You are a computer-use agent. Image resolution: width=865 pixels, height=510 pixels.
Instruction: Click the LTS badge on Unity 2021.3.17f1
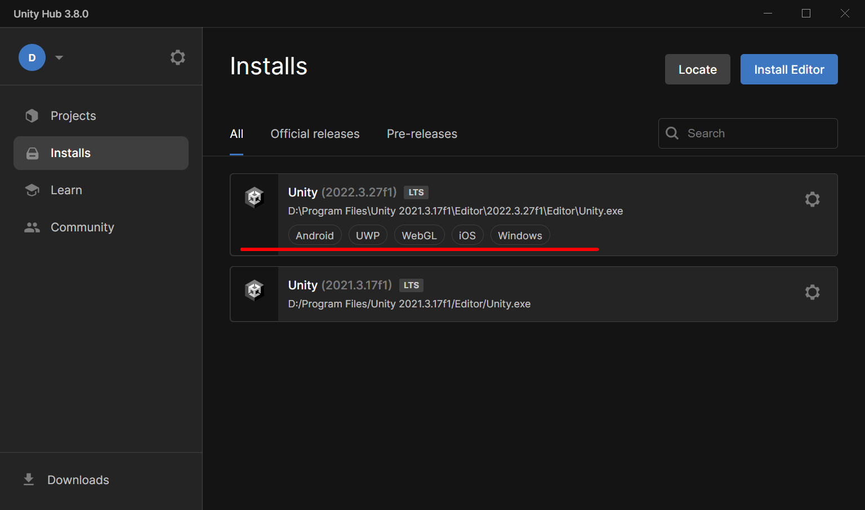[411, 285]
